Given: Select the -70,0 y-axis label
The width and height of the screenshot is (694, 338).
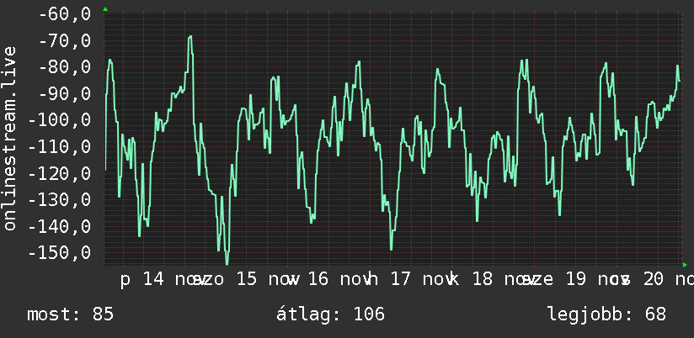Looking at the screenshot, I should 65,40.
